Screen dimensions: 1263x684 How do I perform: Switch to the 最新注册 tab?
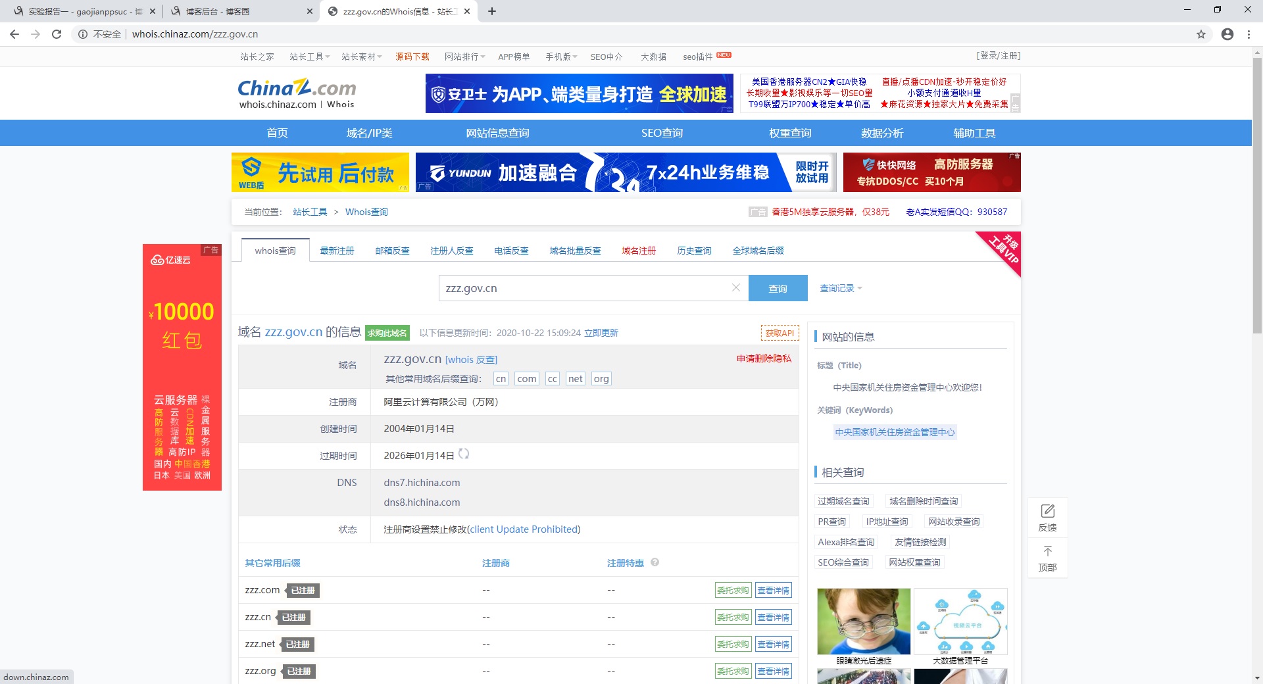(x=337, y=251)
